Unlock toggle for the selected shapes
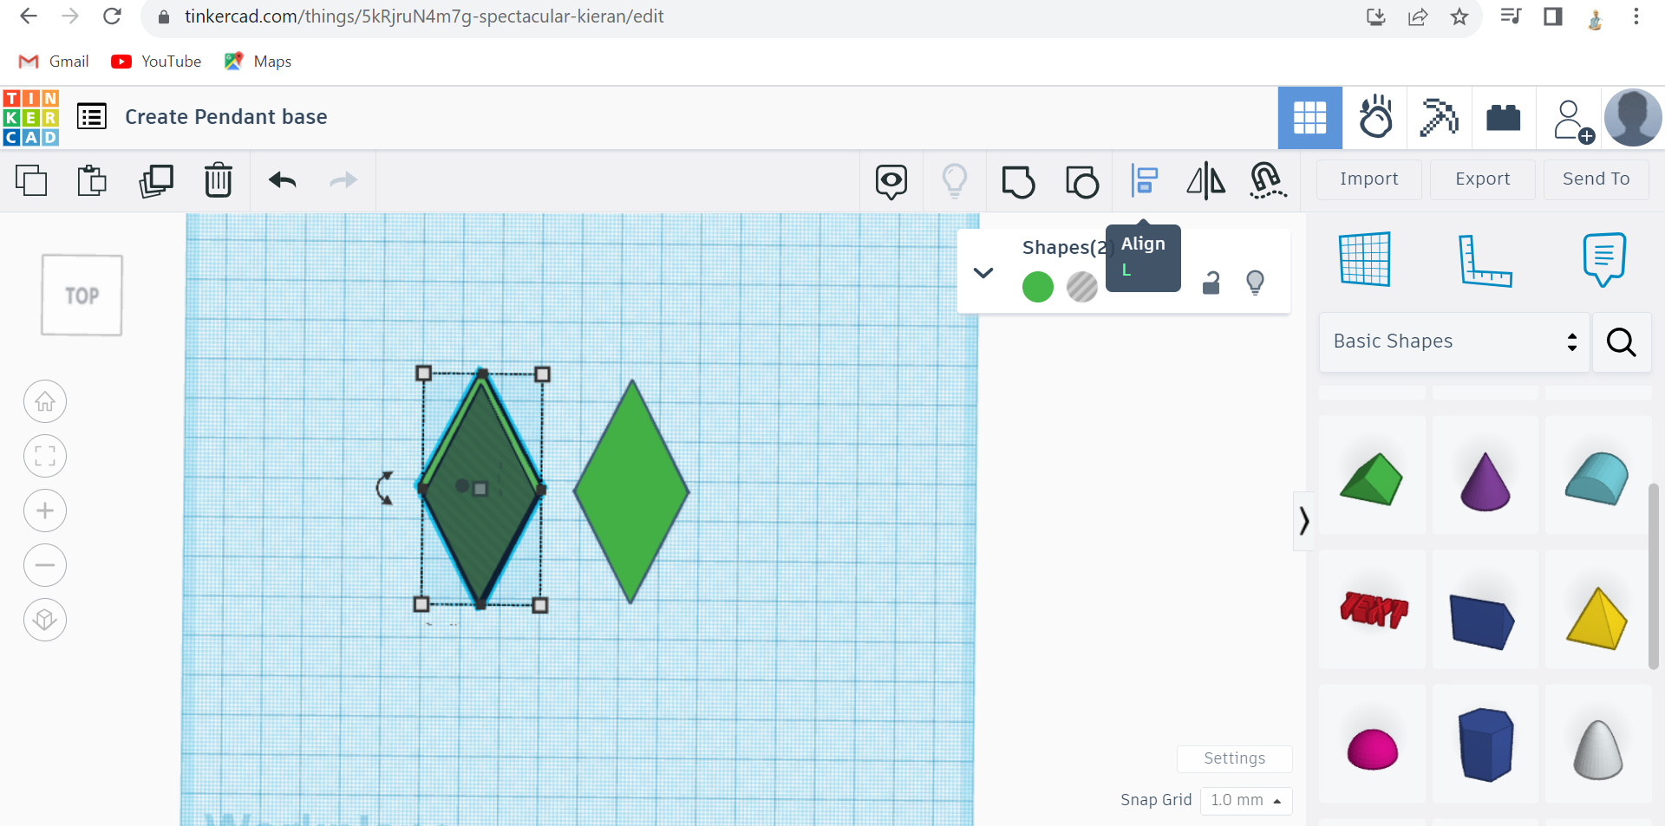1665x826 pixels. [1211, 283]
